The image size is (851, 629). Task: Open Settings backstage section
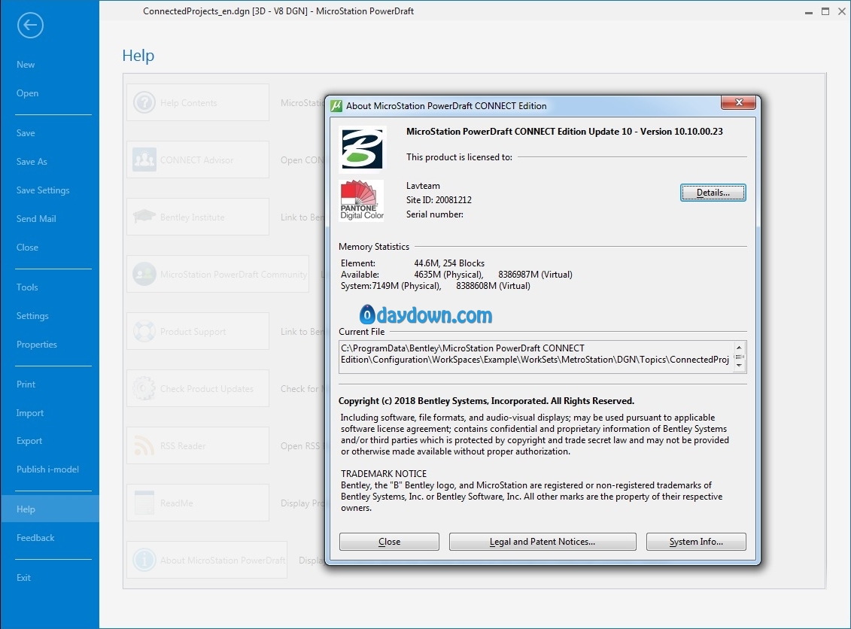point(32,316)
